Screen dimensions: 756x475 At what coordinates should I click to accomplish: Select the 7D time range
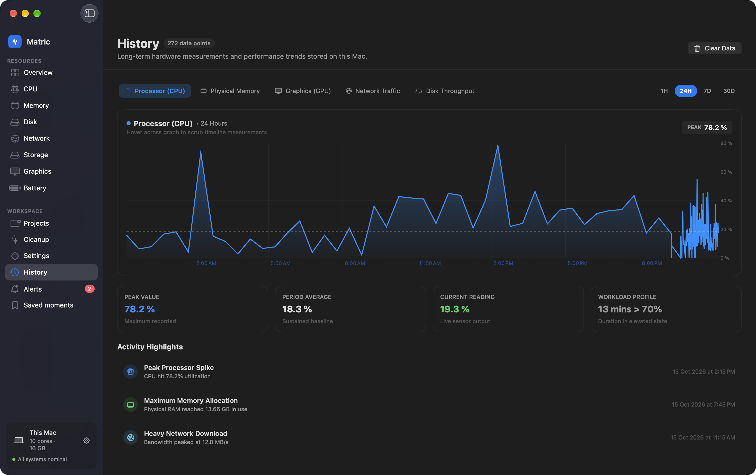pos(707,91)
